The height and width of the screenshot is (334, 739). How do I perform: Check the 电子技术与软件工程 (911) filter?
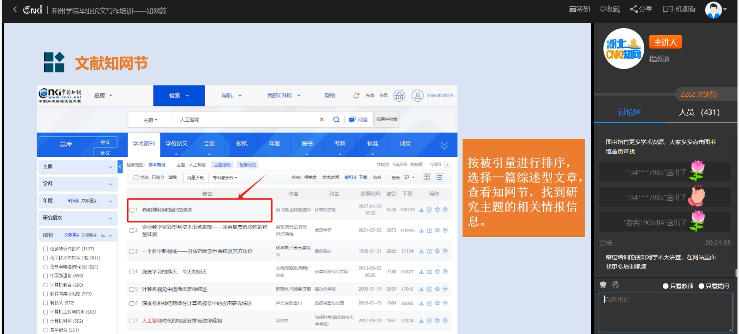pos(45,258)
